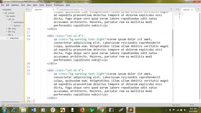Open the left pane tab dropdown arrow
The height and width of the screenshot is (113, 201).
click(171, 9)
